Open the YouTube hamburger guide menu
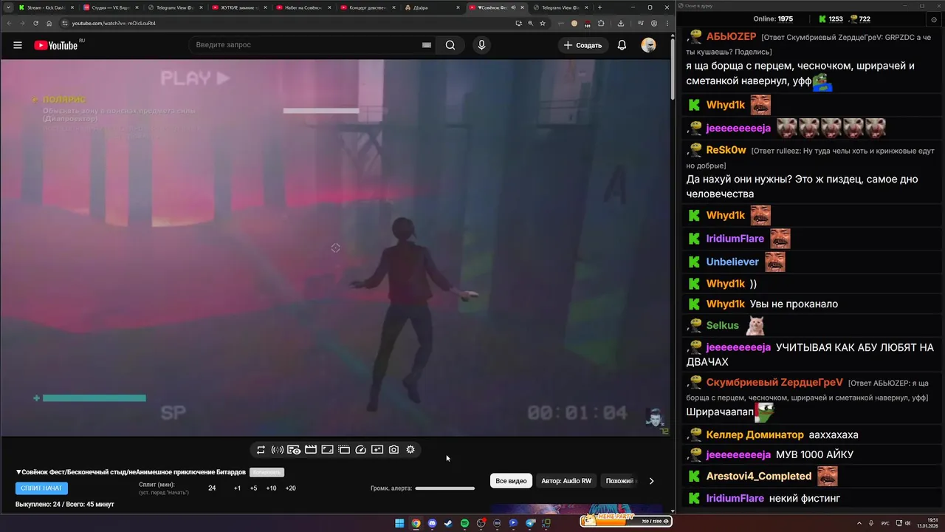This screenshot has width=945, height=532. pos(18,45)
